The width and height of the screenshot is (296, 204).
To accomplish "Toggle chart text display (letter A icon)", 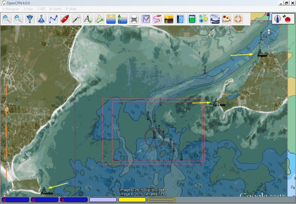I will point(88,19).
